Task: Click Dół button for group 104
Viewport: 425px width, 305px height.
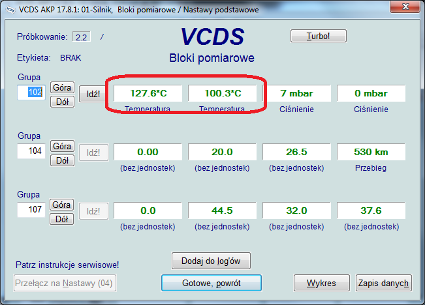Action: 62,160
